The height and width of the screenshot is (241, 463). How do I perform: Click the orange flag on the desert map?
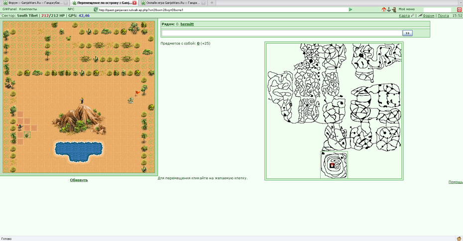[137, 93]
